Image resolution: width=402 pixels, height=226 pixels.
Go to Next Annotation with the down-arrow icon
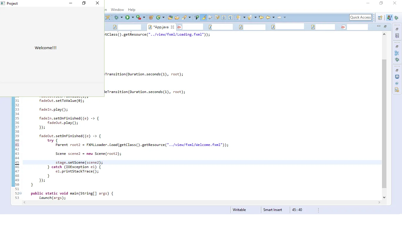point(238,17)
